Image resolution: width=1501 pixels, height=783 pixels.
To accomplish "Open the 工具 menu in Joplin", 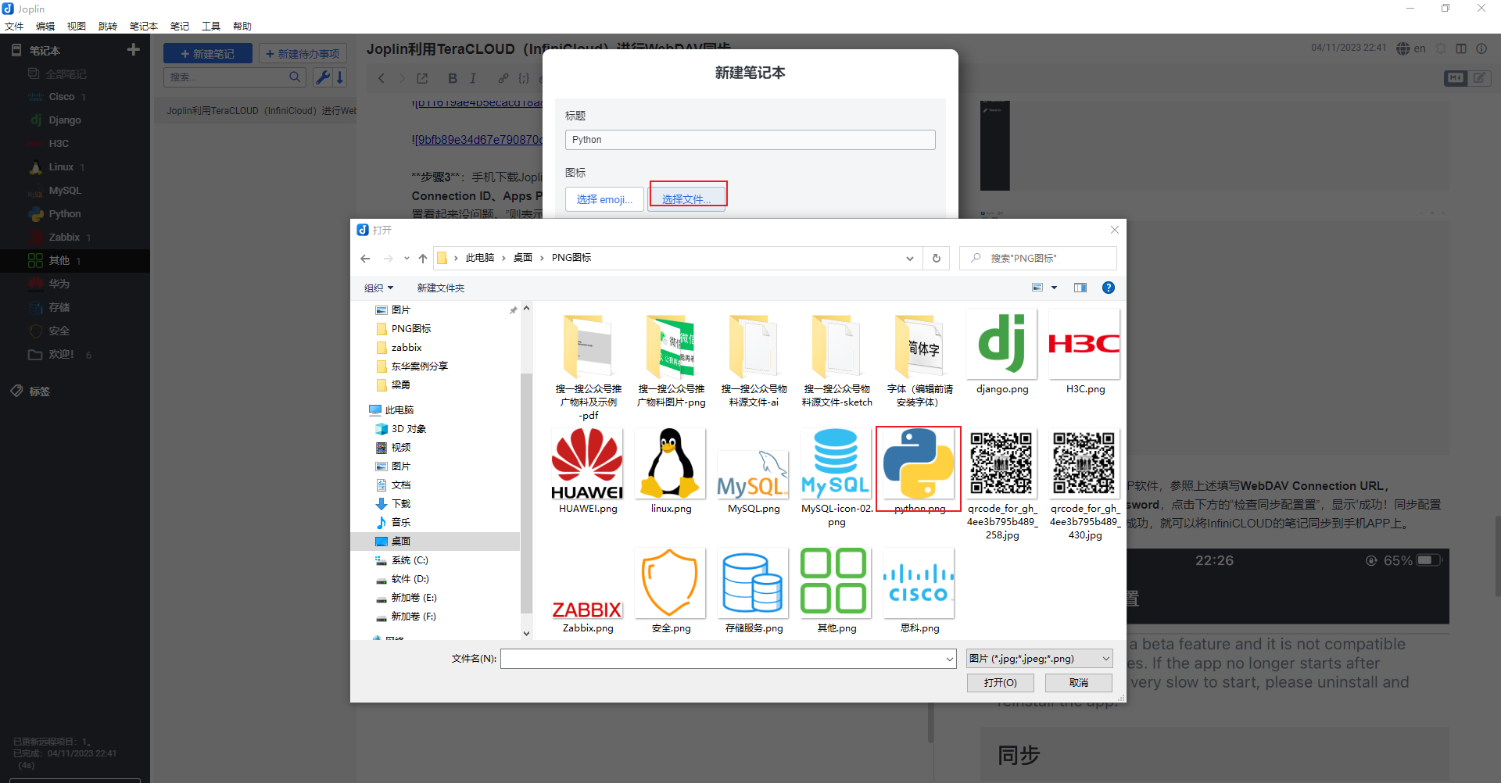I will click(211, 26).
